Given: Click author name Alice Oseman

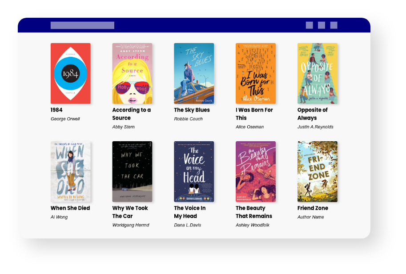Looking at the screenshot, I should [249, 127].
